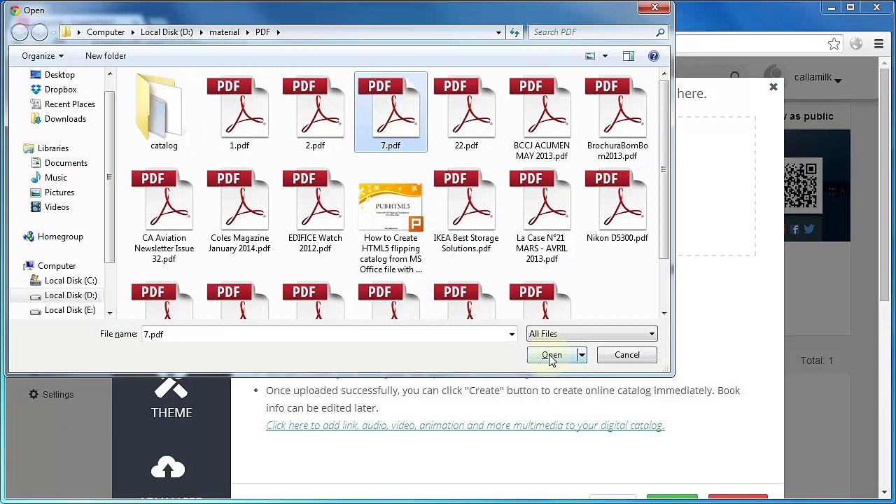Expand the Open button split arrow

pos(581,355)
